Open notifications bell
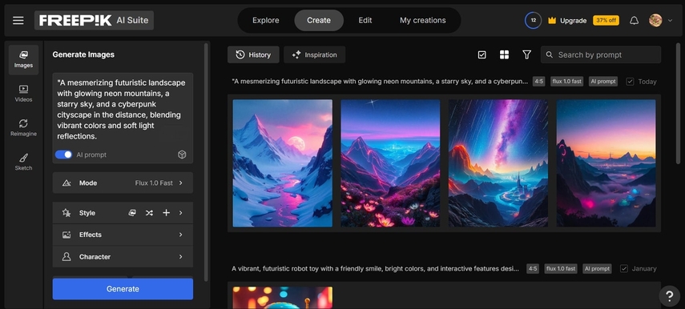The height and width of the screenshot is (309, 685). 634,21
